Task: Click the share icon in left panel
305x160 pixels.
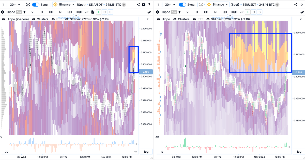Action: tap(138, 5)
